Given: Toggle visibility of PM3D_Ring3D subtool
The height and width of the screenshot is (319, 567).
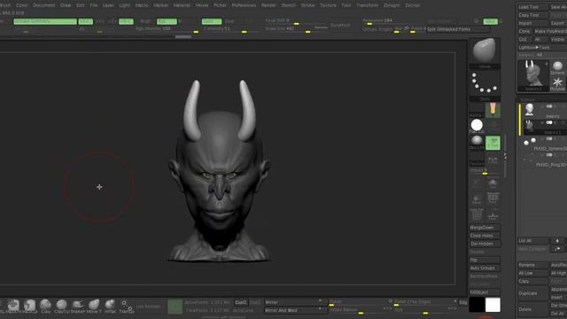Looking at the screenshot, I should coord(549,155).
